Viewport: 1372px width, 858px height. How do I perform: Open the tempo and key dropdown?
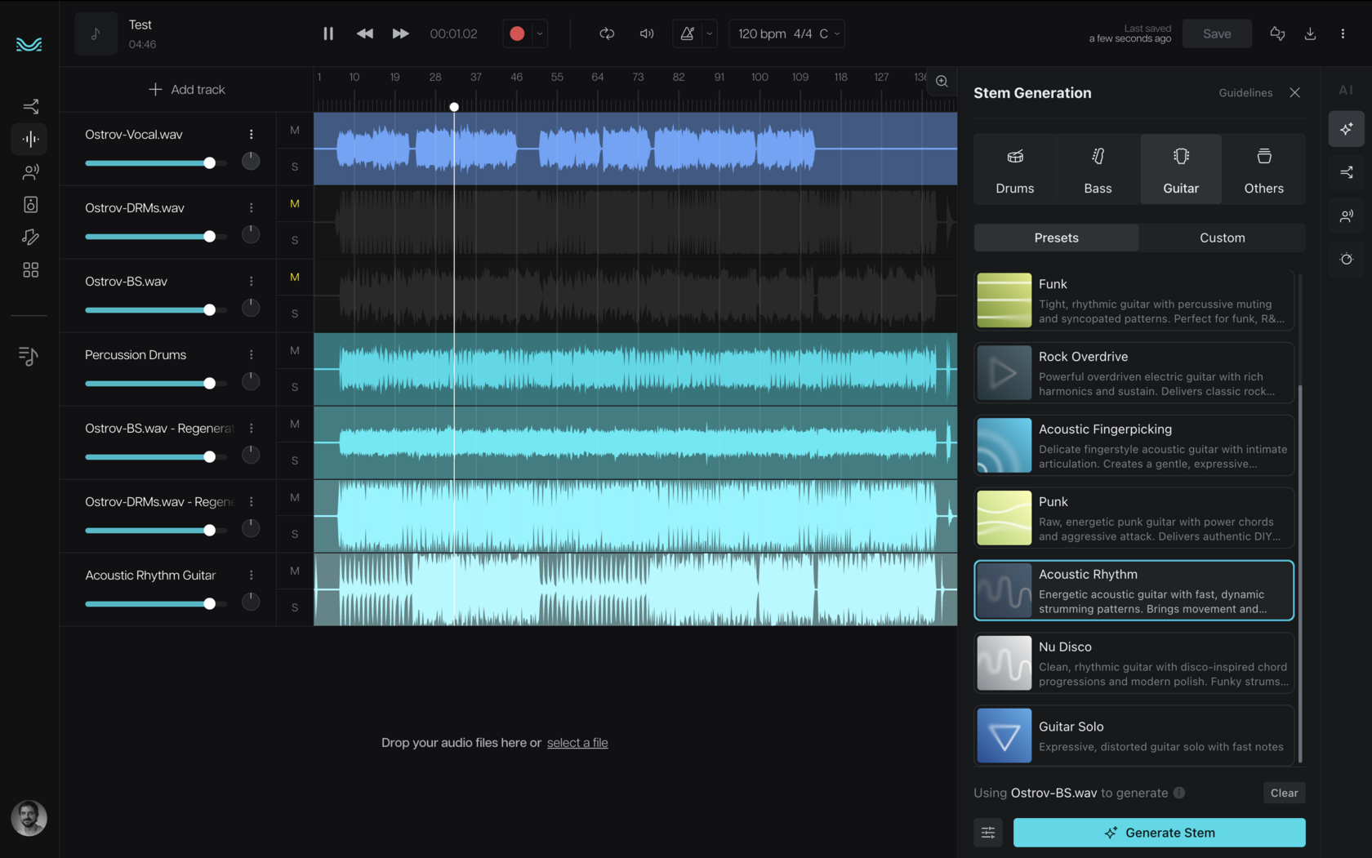point(786,33)
